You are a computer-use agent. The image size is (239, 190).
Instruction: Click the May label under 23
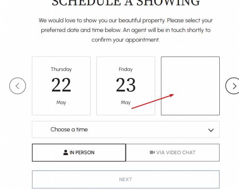(126, 102)
